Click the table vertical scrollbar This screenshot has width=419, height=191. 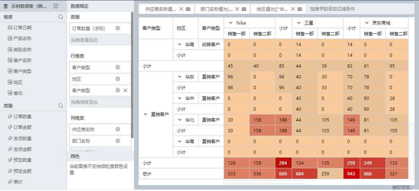[411, 152]
